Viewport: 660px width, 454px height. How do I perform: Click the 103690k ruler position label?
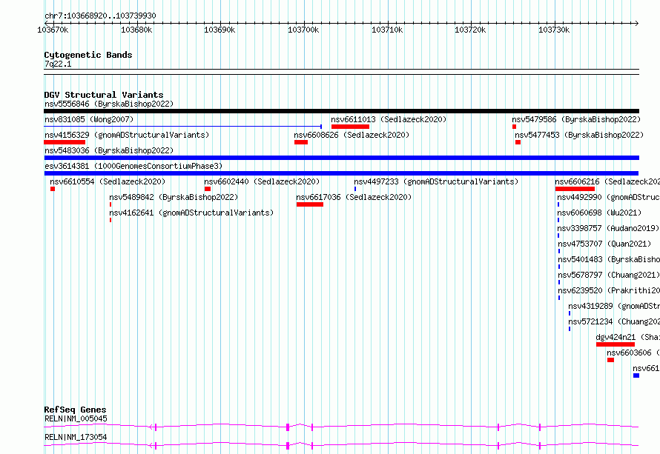coord(220,30)
